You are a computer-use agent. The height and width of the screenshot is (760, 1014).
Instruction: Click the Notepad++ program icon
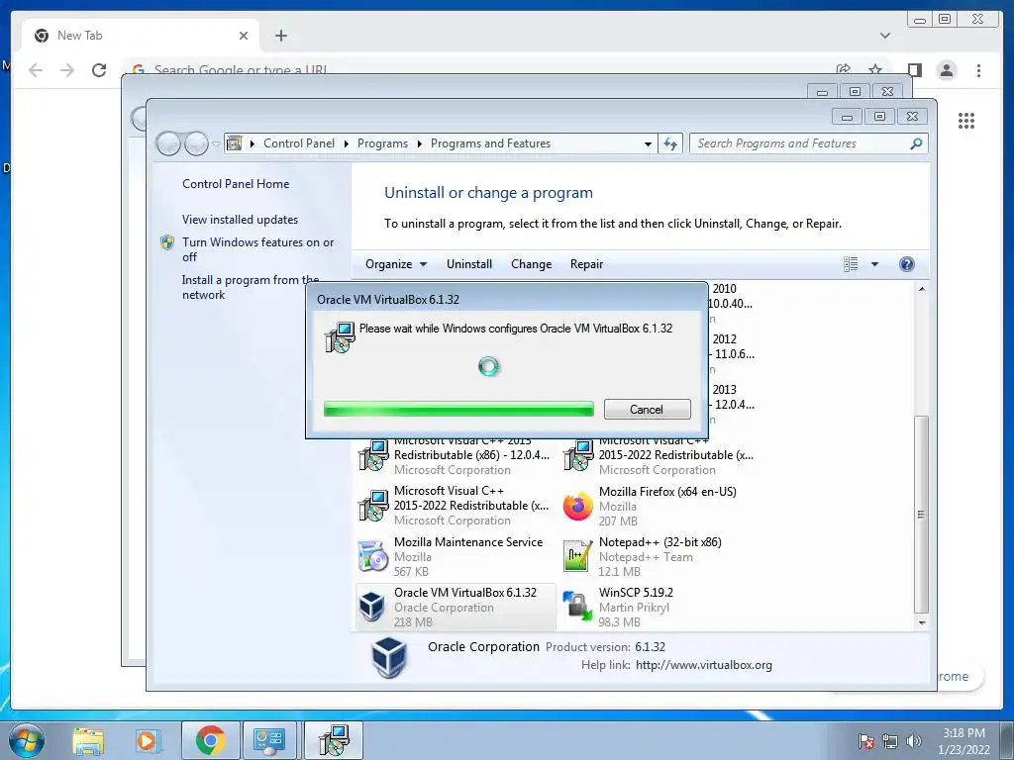point(577,556)
